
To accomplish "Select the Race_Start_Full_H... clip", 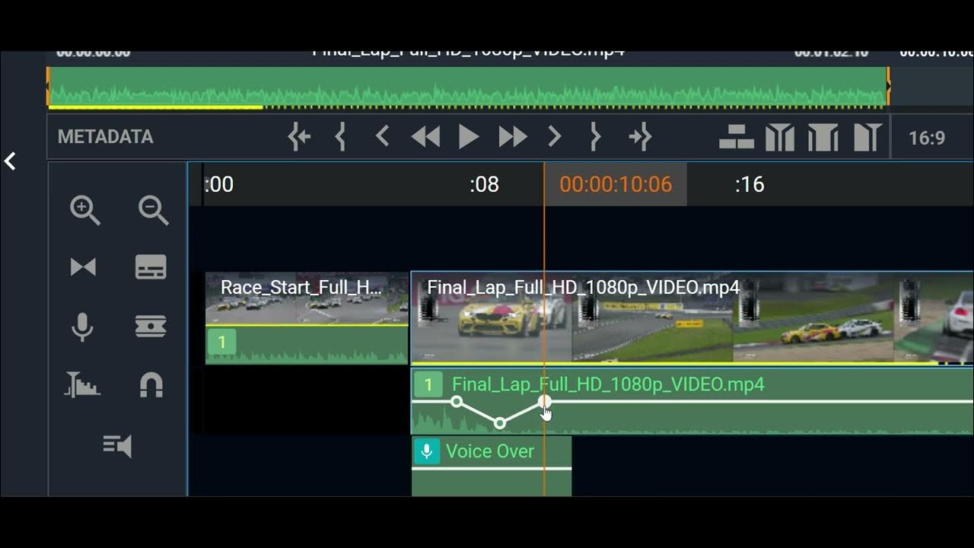I will (307, 318).
